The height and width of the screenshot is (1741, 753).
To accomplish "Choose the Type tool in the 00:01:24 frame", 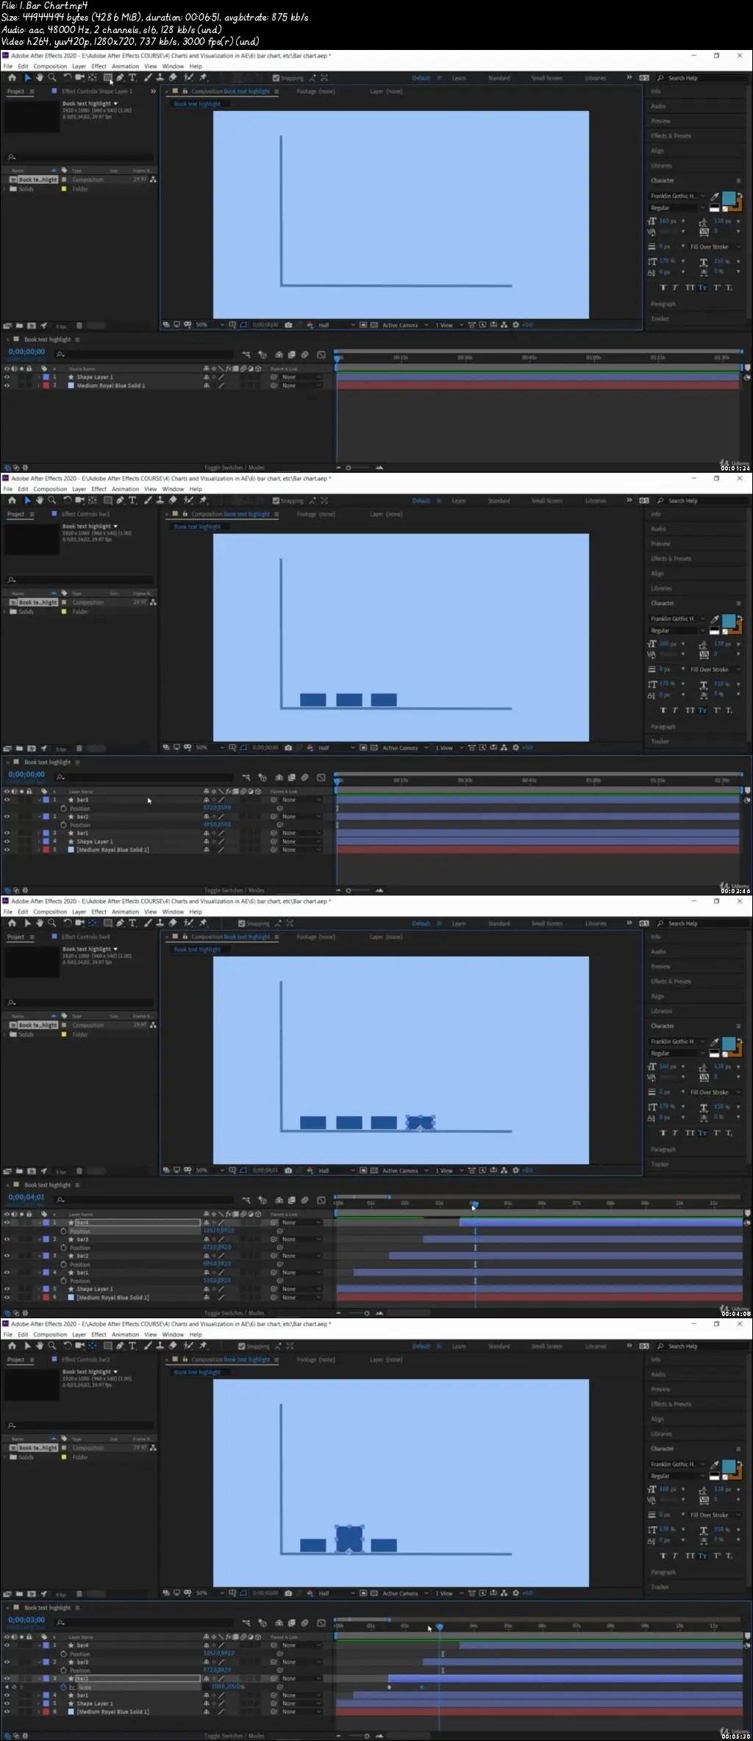I will [132, 77].
